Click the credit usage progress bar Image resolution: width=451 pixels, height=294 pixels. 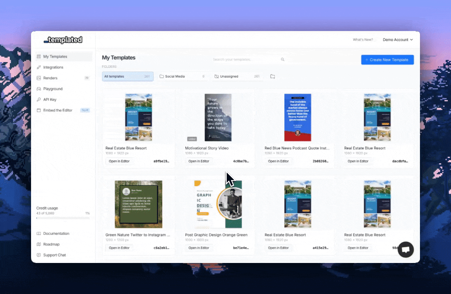pyautogui.click(x=63, y=218)
